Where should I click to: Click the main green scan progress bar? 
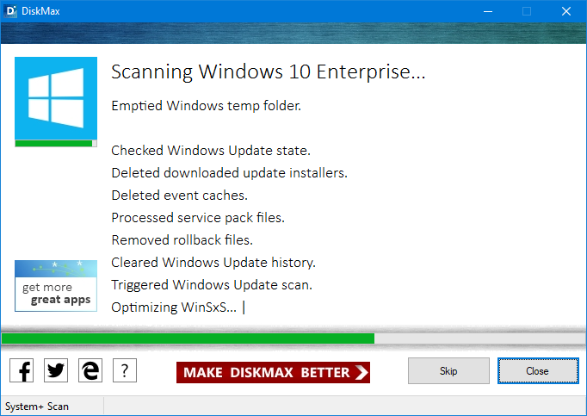(293, 338)
